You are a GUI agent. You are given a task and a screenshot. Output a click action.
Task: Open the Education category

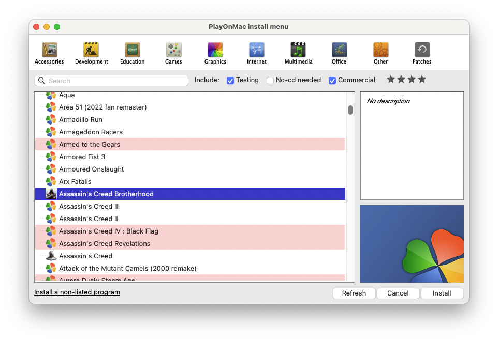tap(132, 53)
